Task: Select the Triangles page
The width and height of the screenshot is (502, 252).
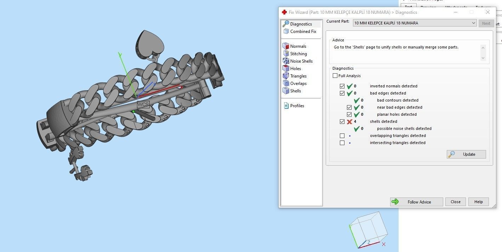Action: 295,76
